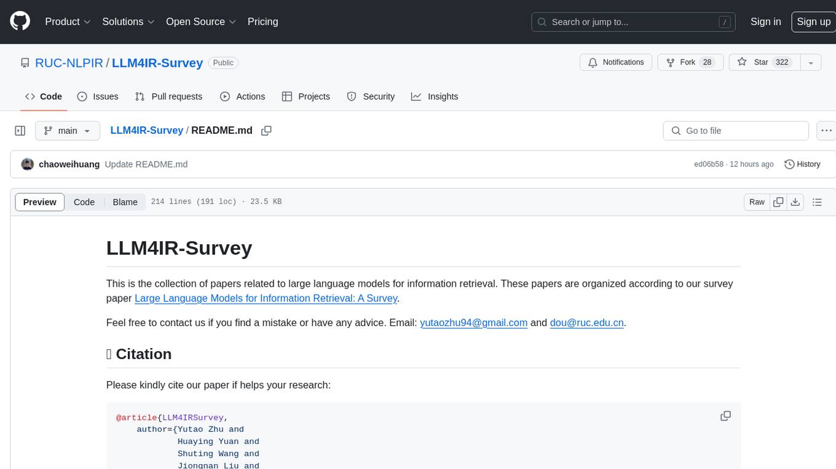Open the main branch selector
Screen dimensions: 836x469
click(x=68, y=131)
